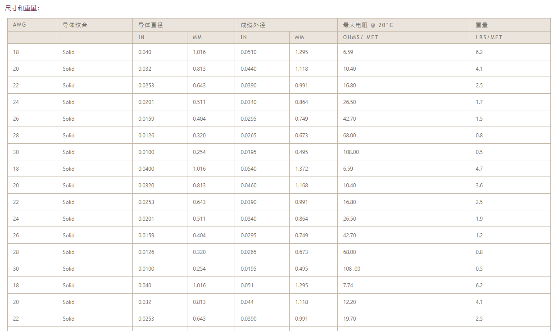
Task: Click the OHMS/ MFT subheader
Action: click(x=360, y=37)
